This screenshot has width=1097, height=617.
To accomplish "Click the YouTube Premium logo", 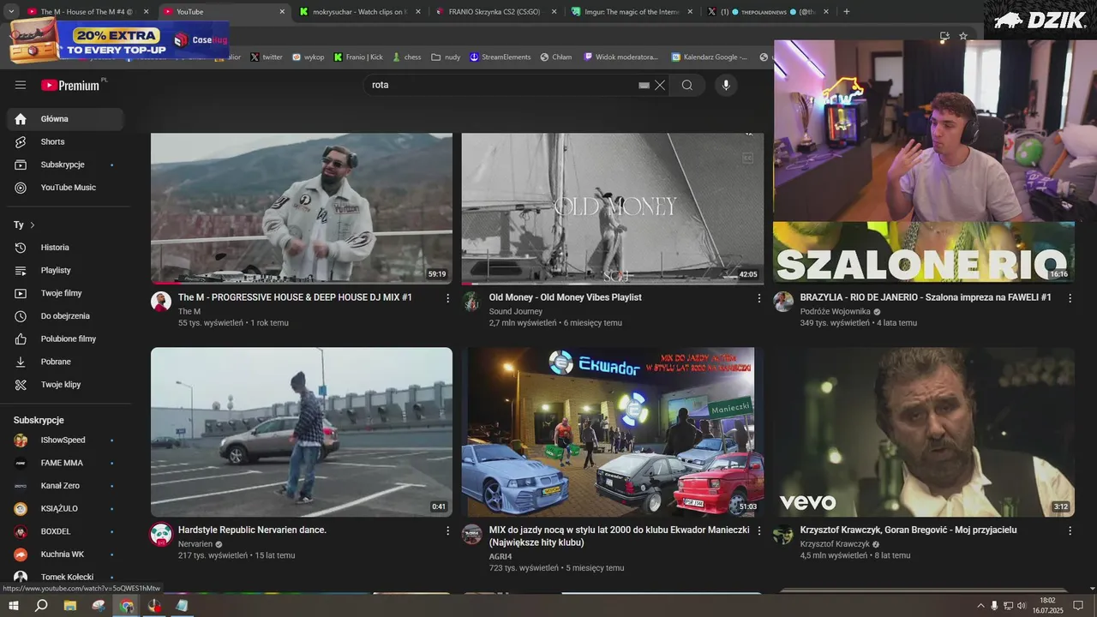I will point(70,85).
